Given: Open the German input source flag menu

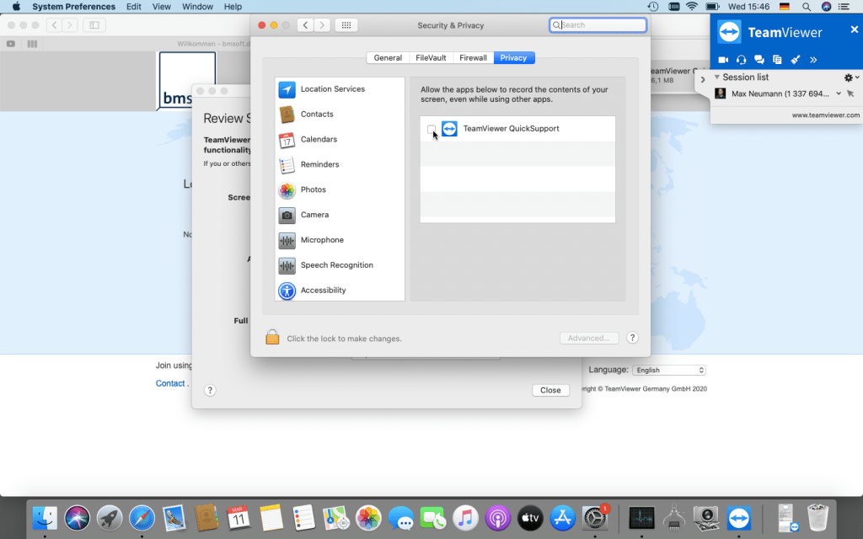Looking at the screenshot, I should [785, 7].
